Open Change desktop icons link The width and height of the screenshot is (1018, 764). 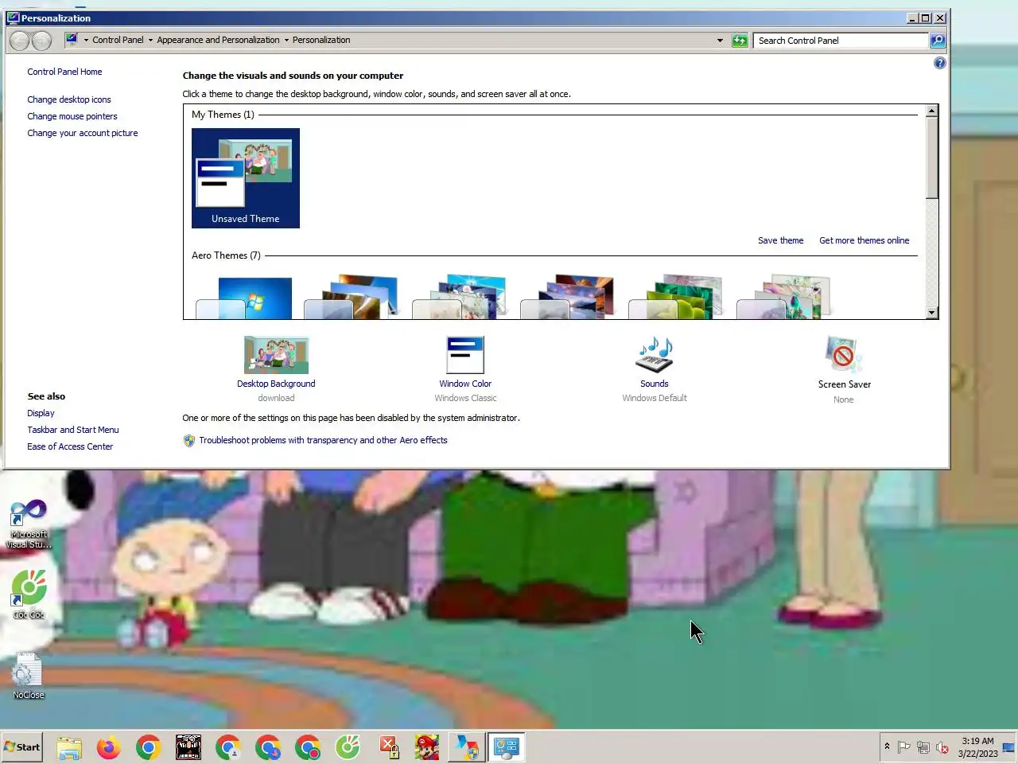(x=69, y=99)
